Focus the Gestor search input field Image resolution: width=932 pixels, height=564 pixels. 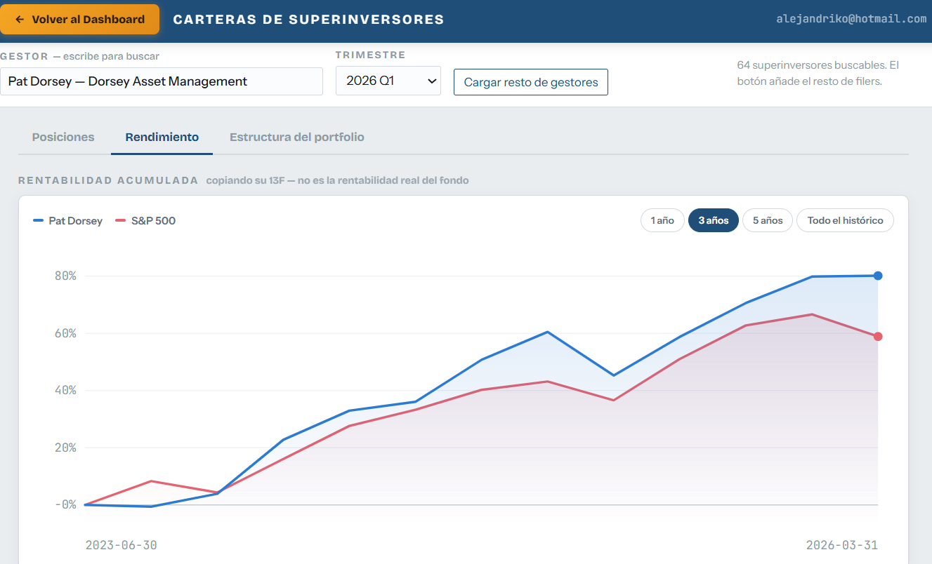click(x=162, y=81)
